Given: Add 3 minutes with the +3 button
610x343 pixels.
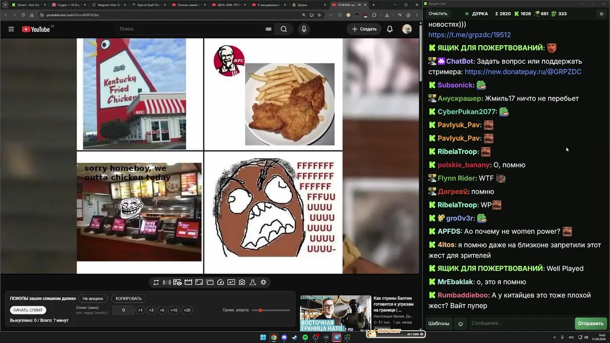Looking at the screenshot, I should point(151,310).
